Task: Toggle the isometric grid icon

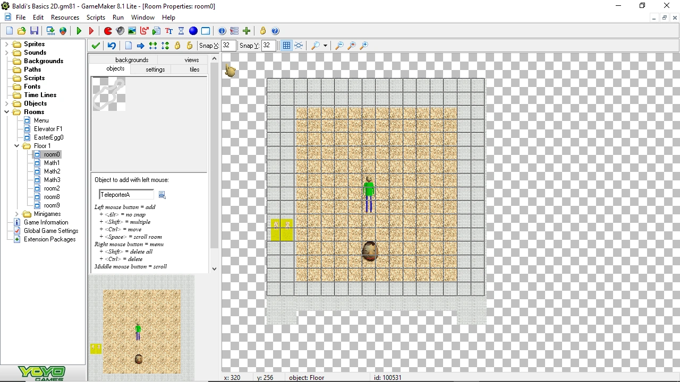Action: point(298,46)
